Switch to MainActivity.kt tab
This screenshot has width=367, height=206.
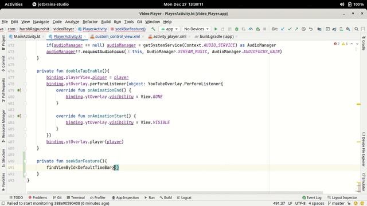tap(25, 37)
